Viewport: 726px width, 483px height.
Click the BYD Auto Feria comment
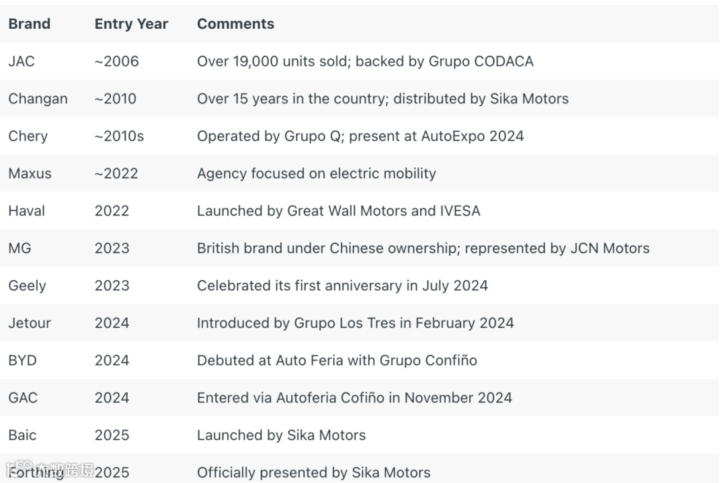337,361
